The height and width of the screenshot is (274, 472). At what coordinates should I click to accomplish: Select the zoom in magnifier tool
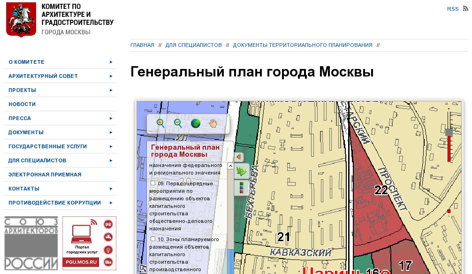[x=160, y=123]
